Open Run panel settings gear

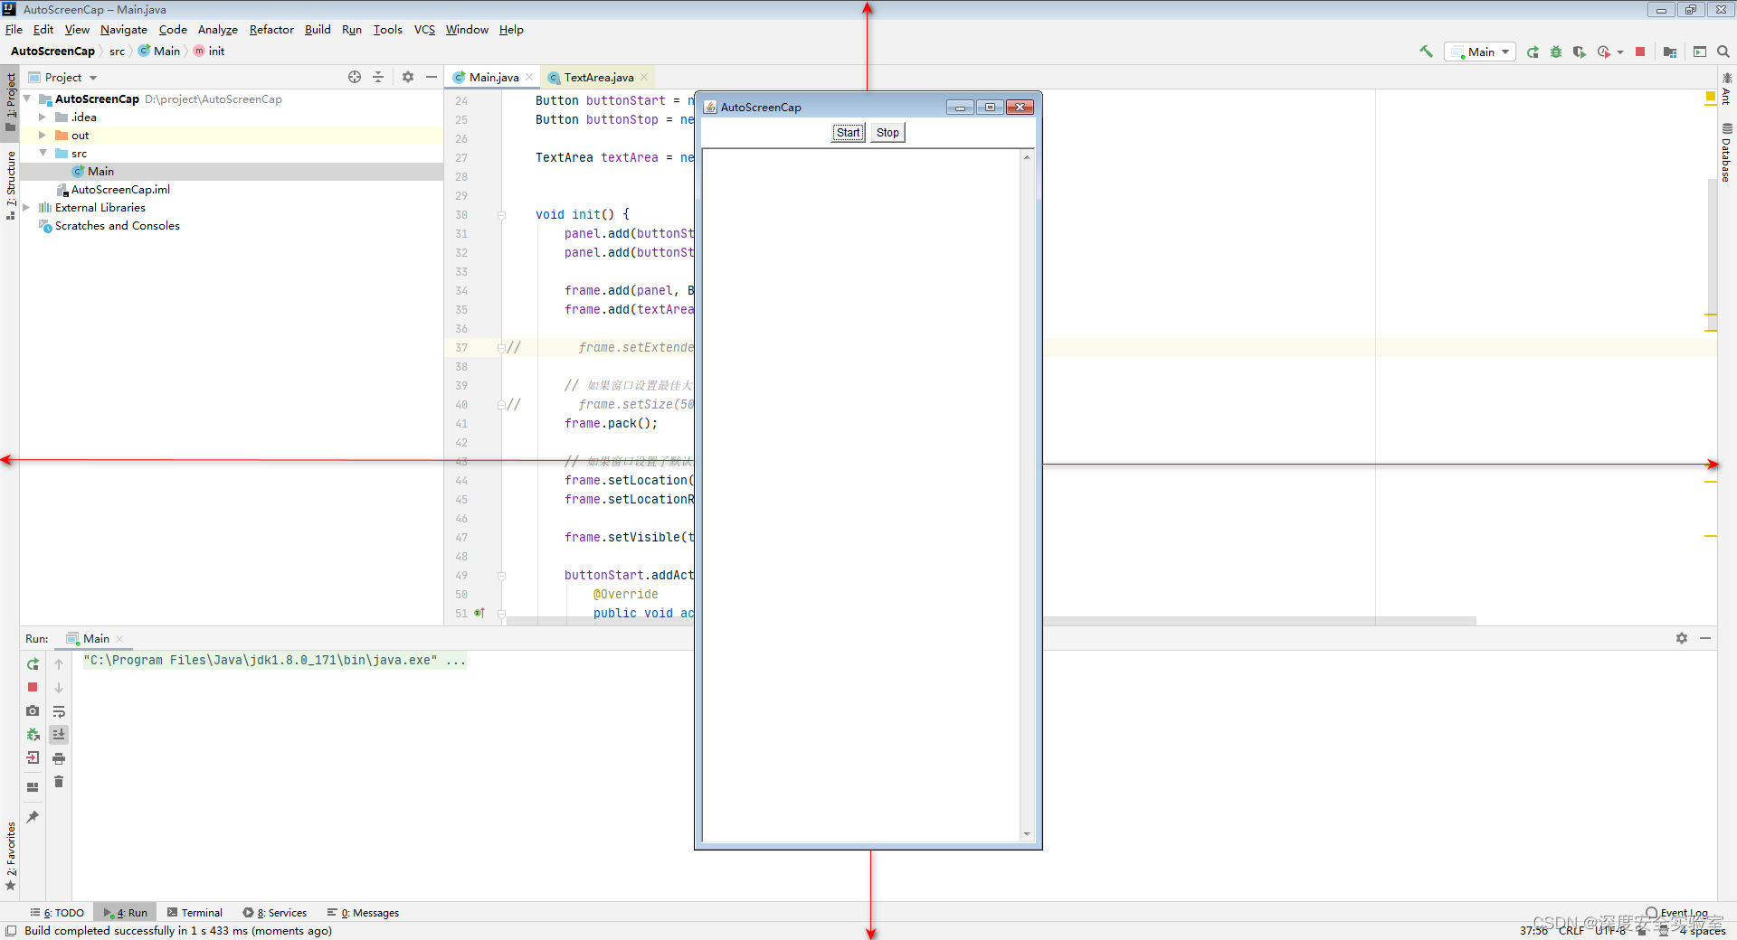1682,638
